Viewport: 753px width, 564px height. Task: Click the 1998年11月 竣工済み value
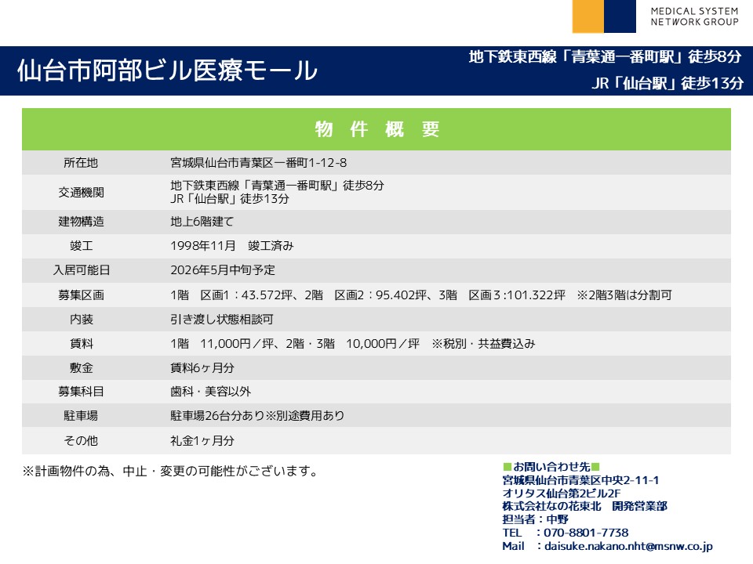coord(231,246)
